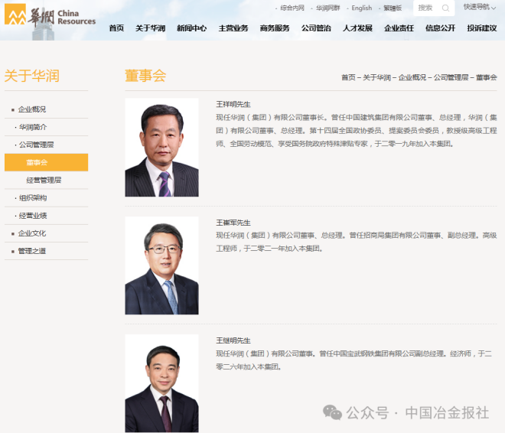The height and width of the screenshot is (433, 505).
Task: Open 投诉建议 navigation item
Action: (481, 28)
